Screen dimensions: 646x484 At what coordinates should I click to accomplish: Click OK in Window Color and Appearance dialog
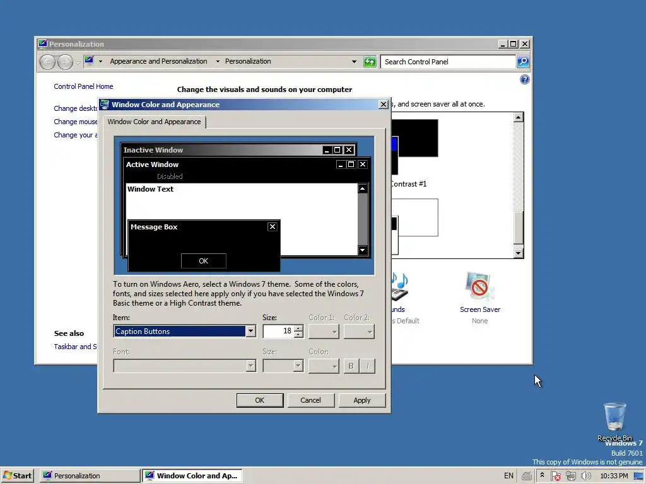pos(259,400)
